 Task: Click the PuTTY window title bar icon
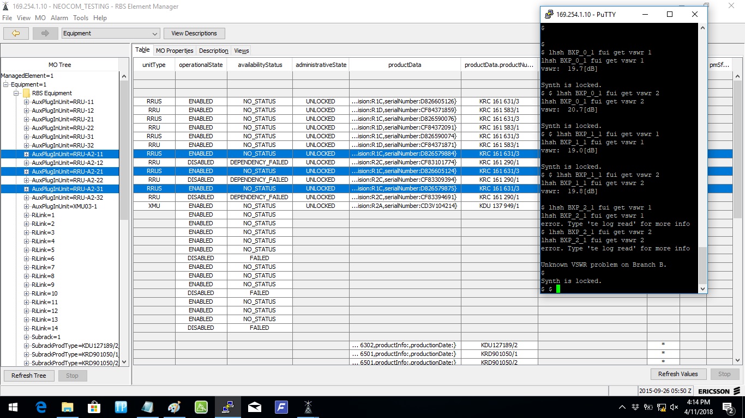pyautogui.click(x=548, y=14)
